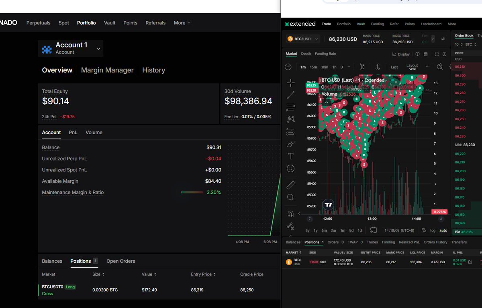Switch to the Funding Rate chart tab
The image size is (482, 308).
[x=325, y=54]
